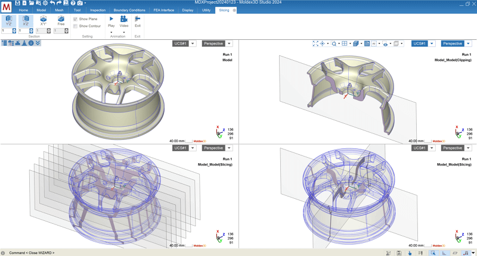Open the Mesh ribbon tab

coord(59,10)
